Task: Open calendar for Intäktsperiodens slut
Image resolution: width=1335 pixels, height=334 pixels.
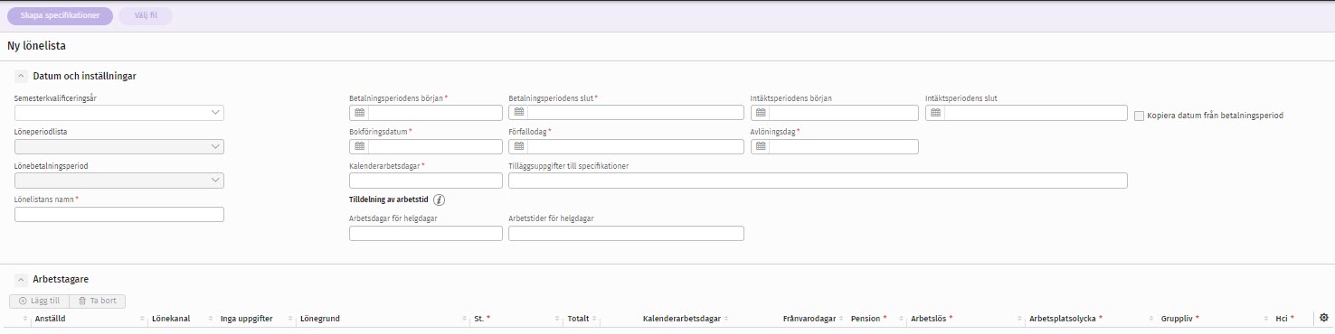Action: click(935, 113)
